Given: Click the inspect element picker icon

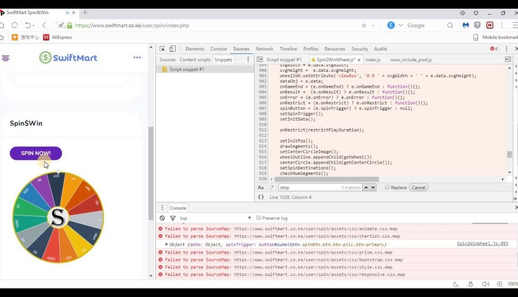Looking at the screenshot, I should [162, 49].
